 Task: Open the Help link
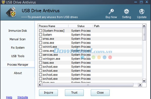pos(9,97)
